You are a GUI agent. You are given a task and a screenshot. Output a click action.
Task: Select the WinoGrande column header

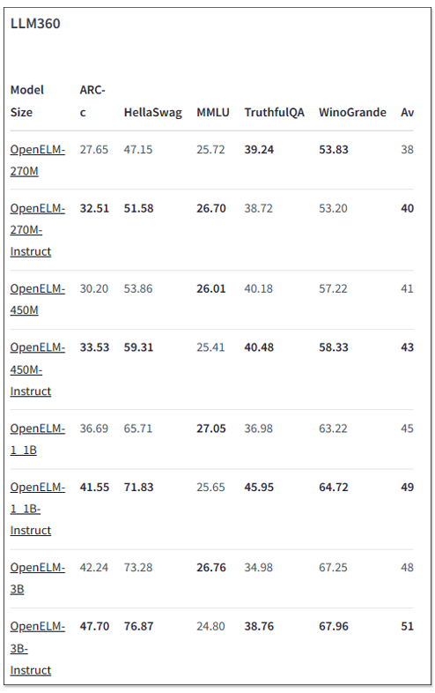[352, 112]
